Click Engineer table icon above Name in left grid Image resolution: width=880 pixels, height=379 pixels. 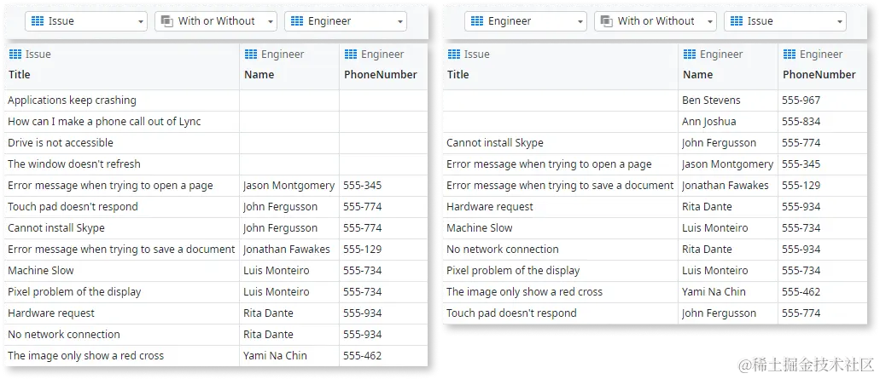[251, 55]
